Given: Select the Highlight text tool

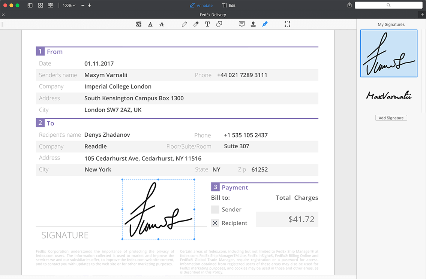Looking at the screenshot, I should click(139, 24).
